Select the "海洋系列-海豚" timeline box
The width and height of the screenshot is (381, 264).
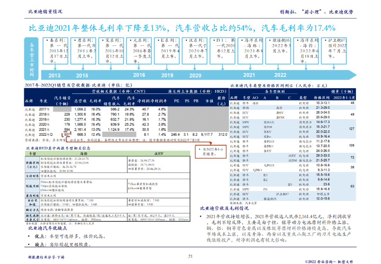point(250,51)
